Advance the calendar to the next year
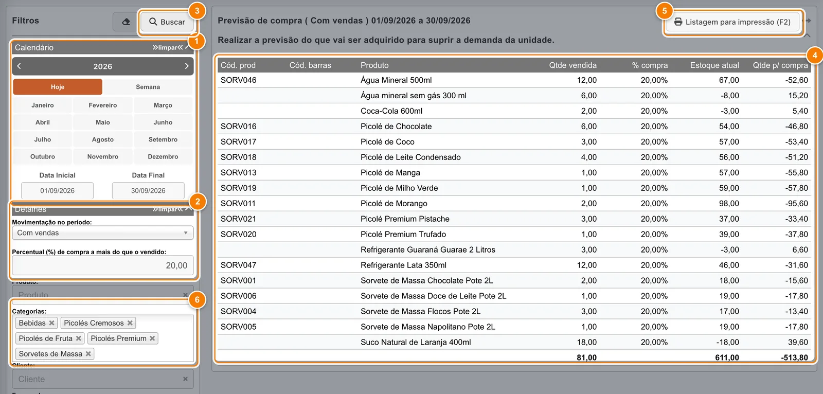This screenshot has height=394, width=823. click(x=187, y=66)
